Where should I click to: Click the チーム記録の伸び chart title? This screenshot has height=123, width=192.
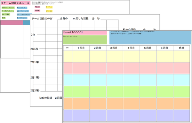tap(42, 19)
